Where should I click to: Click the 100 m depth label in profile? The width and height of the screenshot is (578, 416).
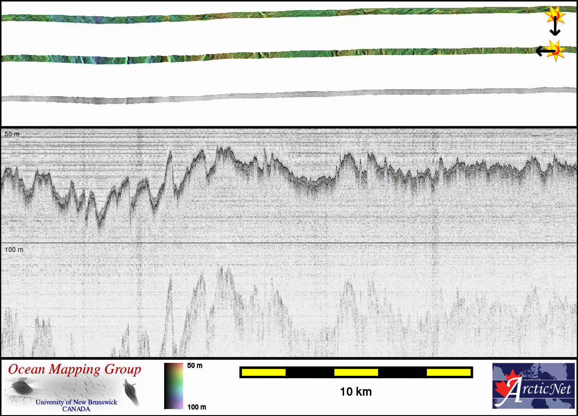(13, 250)
